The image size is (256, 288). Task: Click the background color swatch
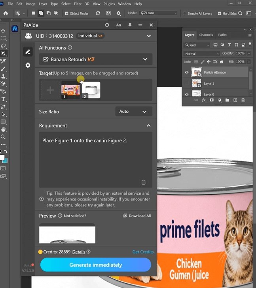[x=5, y=161]
